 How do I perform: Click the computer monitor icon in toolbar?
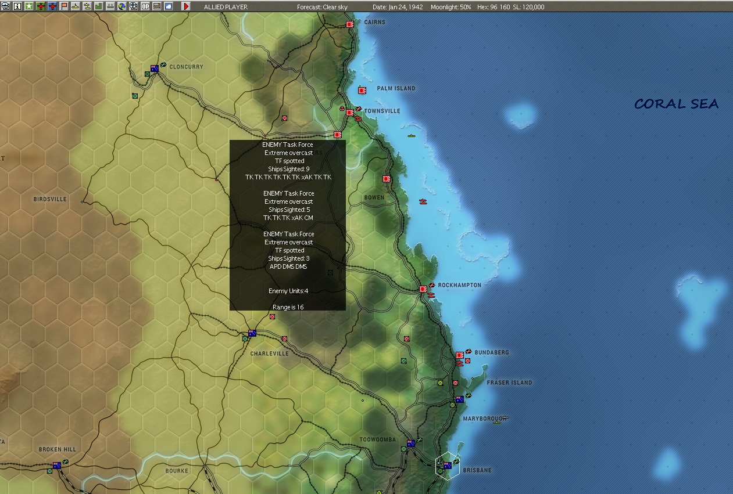(5, 6)
